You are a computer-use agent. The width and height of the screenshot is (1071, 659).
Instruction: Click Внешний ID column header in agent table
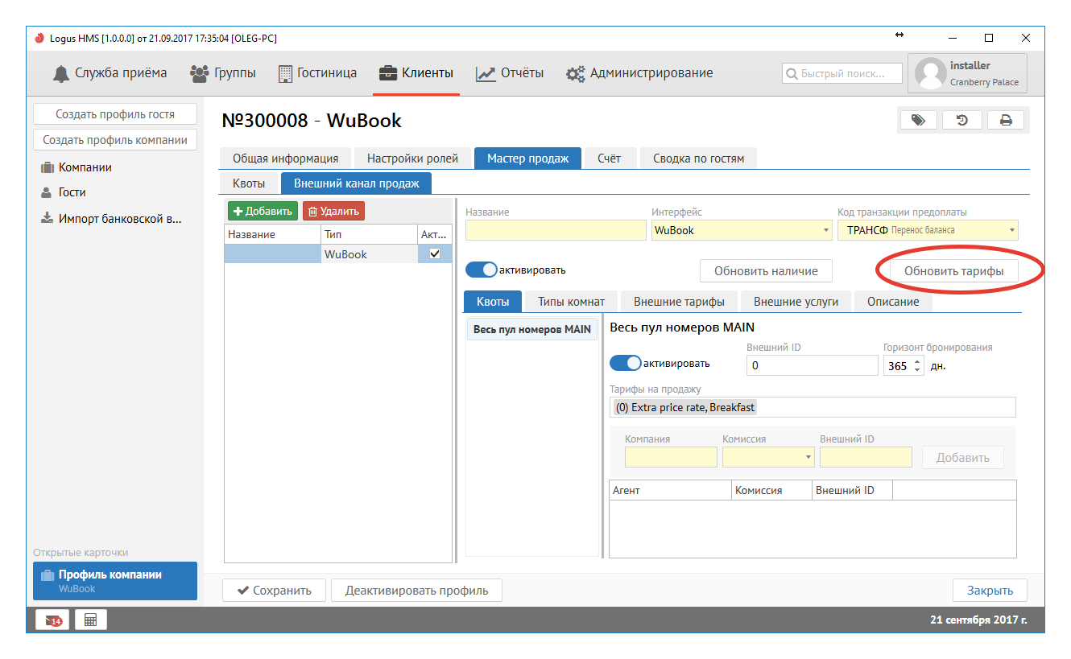point(852,490)
